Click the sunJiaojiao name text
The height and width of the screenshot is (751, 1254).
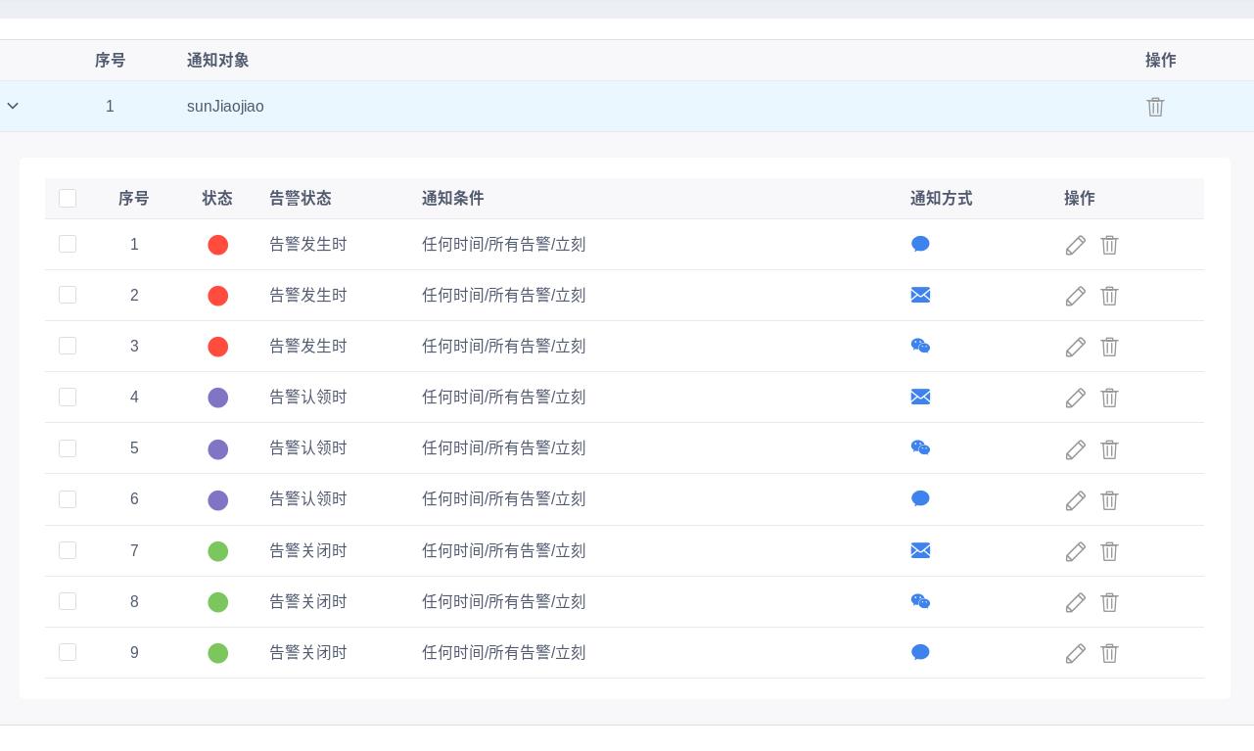225,106
